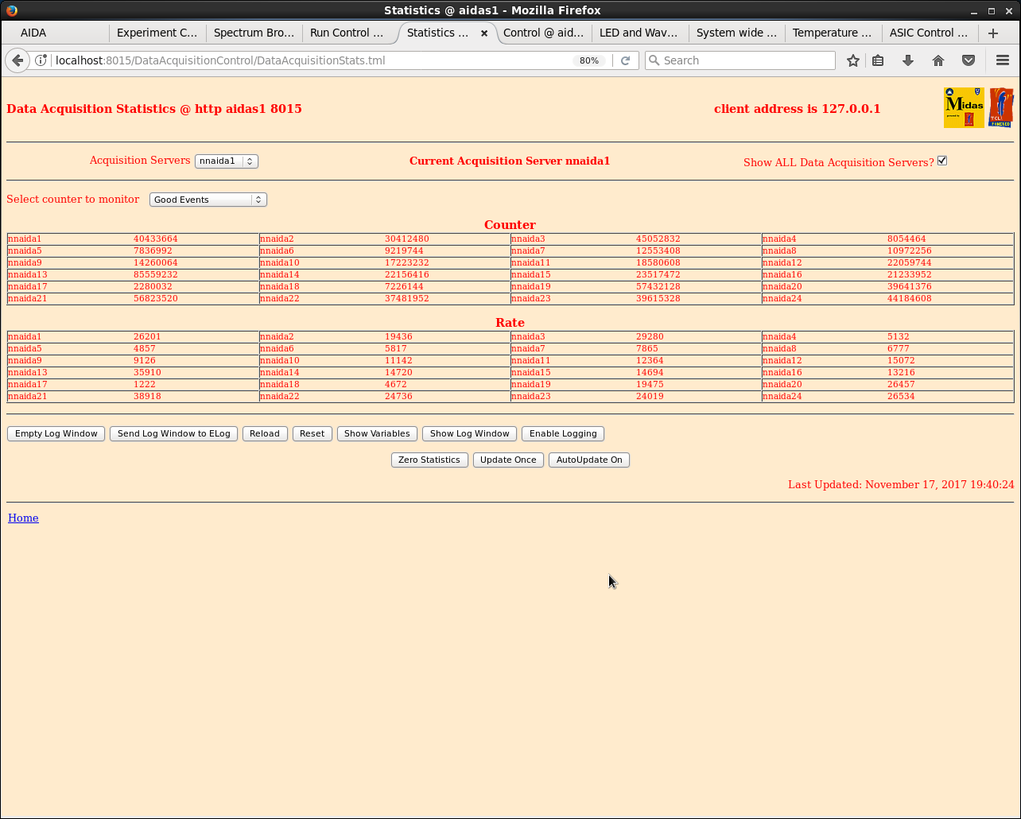
Task: Click the Empty Log Window button
Action: point(56,433)
